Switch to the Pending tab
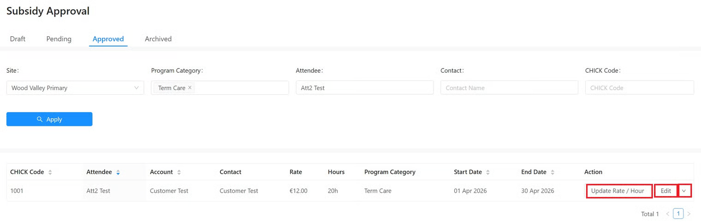This screenshot has width=701, height=224. point(59,39)
